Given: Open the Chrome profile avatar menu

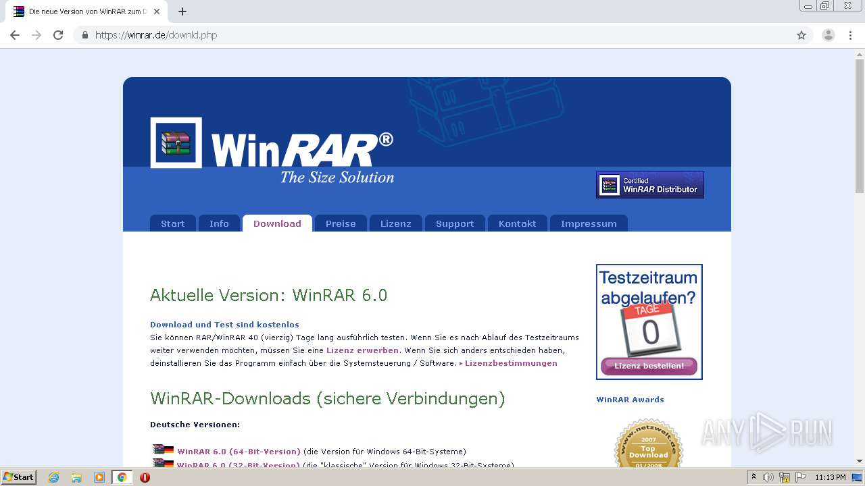Looking at the screenshot, I should coord(829,35).
